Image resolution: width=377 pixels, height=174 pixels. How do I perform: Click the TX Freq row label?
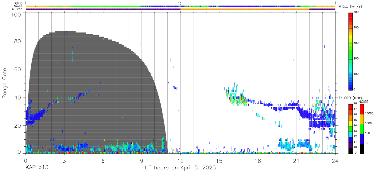click(16, 9)
